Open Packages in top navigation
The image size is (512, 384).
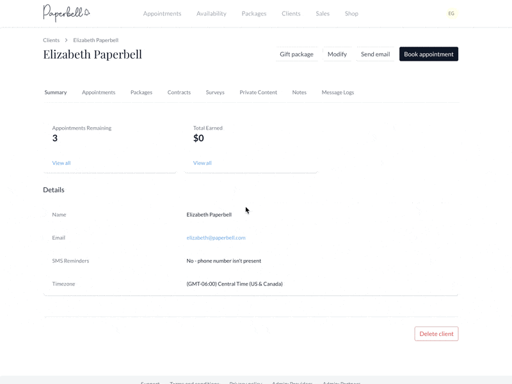click(x=254, y=13)
